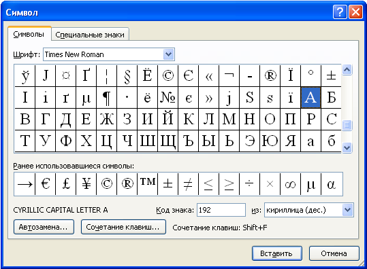Screen dimensions: 367x269
Task: Open the Шрифт font dropdown
Action: coord(169,54)
